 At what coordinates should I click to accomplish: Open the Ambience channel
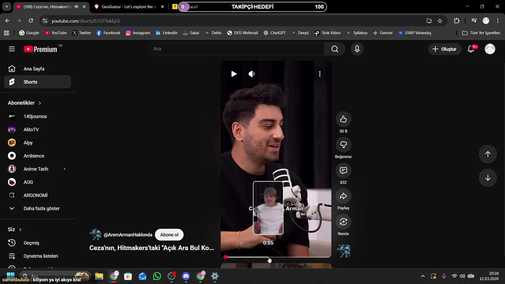click(37, 156)
